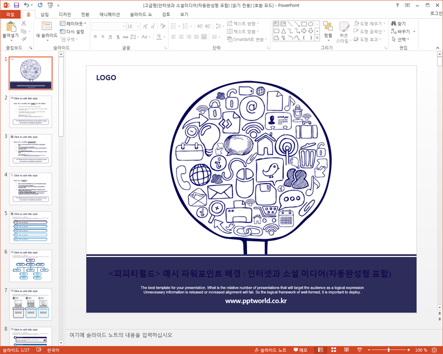The image size is (443, 354).
Task: Click the Paste clipboard icon
Action: (x=11, y=27)
